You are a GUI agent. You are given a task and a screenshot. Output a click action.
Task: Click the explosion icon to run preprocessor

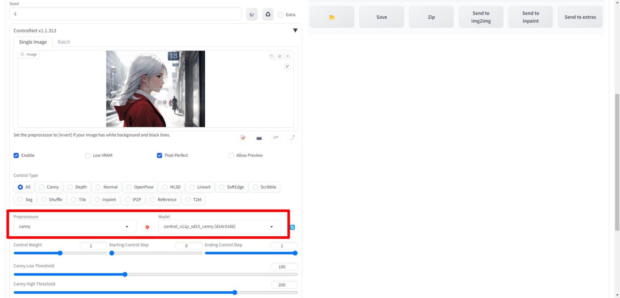click(x=147, y=227)
